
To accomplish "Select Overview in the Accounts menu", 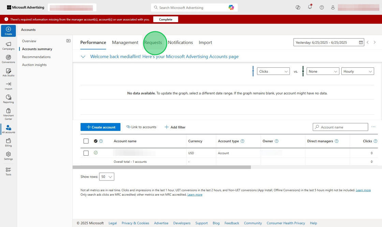I will click(29, 41).
